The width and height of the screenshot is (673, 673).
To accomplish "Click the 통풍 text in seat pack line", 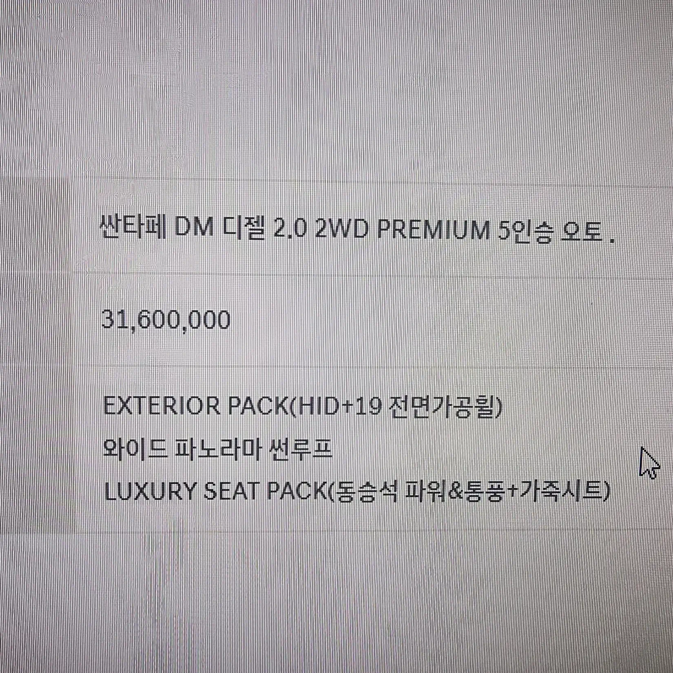I will coord(483,492).
